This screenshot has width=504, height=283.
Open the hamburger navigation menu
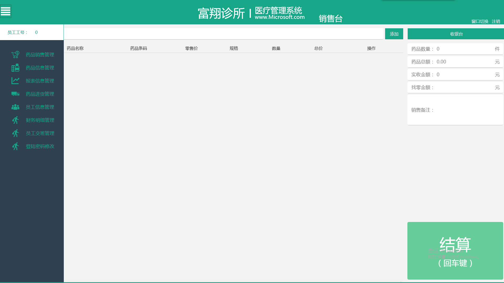pyautogui.click(x=6, y=11)
